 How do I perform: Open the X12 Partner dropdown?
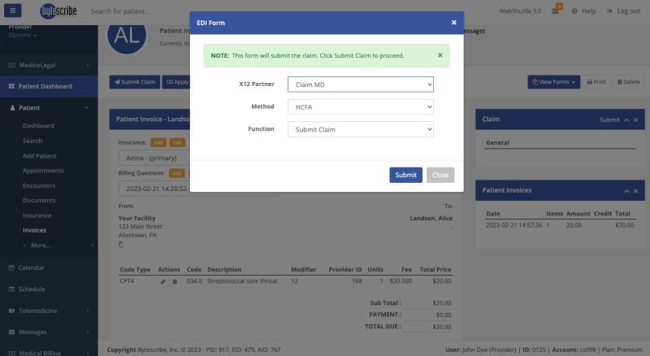click(x=360, y=85)
